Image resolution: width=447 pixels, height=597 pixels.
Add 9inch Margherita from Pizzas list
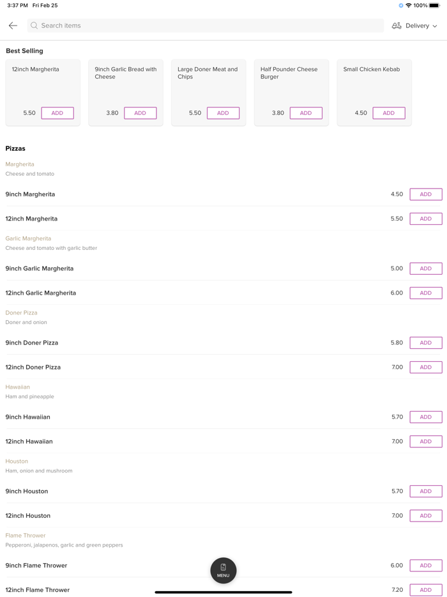(426, 194)
